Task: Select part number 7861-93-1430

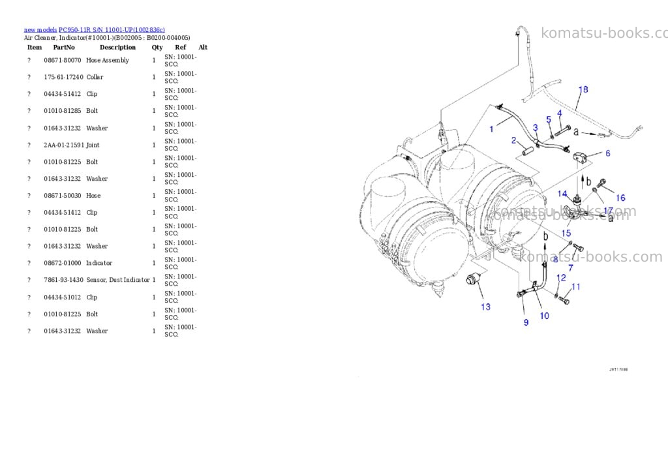Action: [x=63, y=280]
